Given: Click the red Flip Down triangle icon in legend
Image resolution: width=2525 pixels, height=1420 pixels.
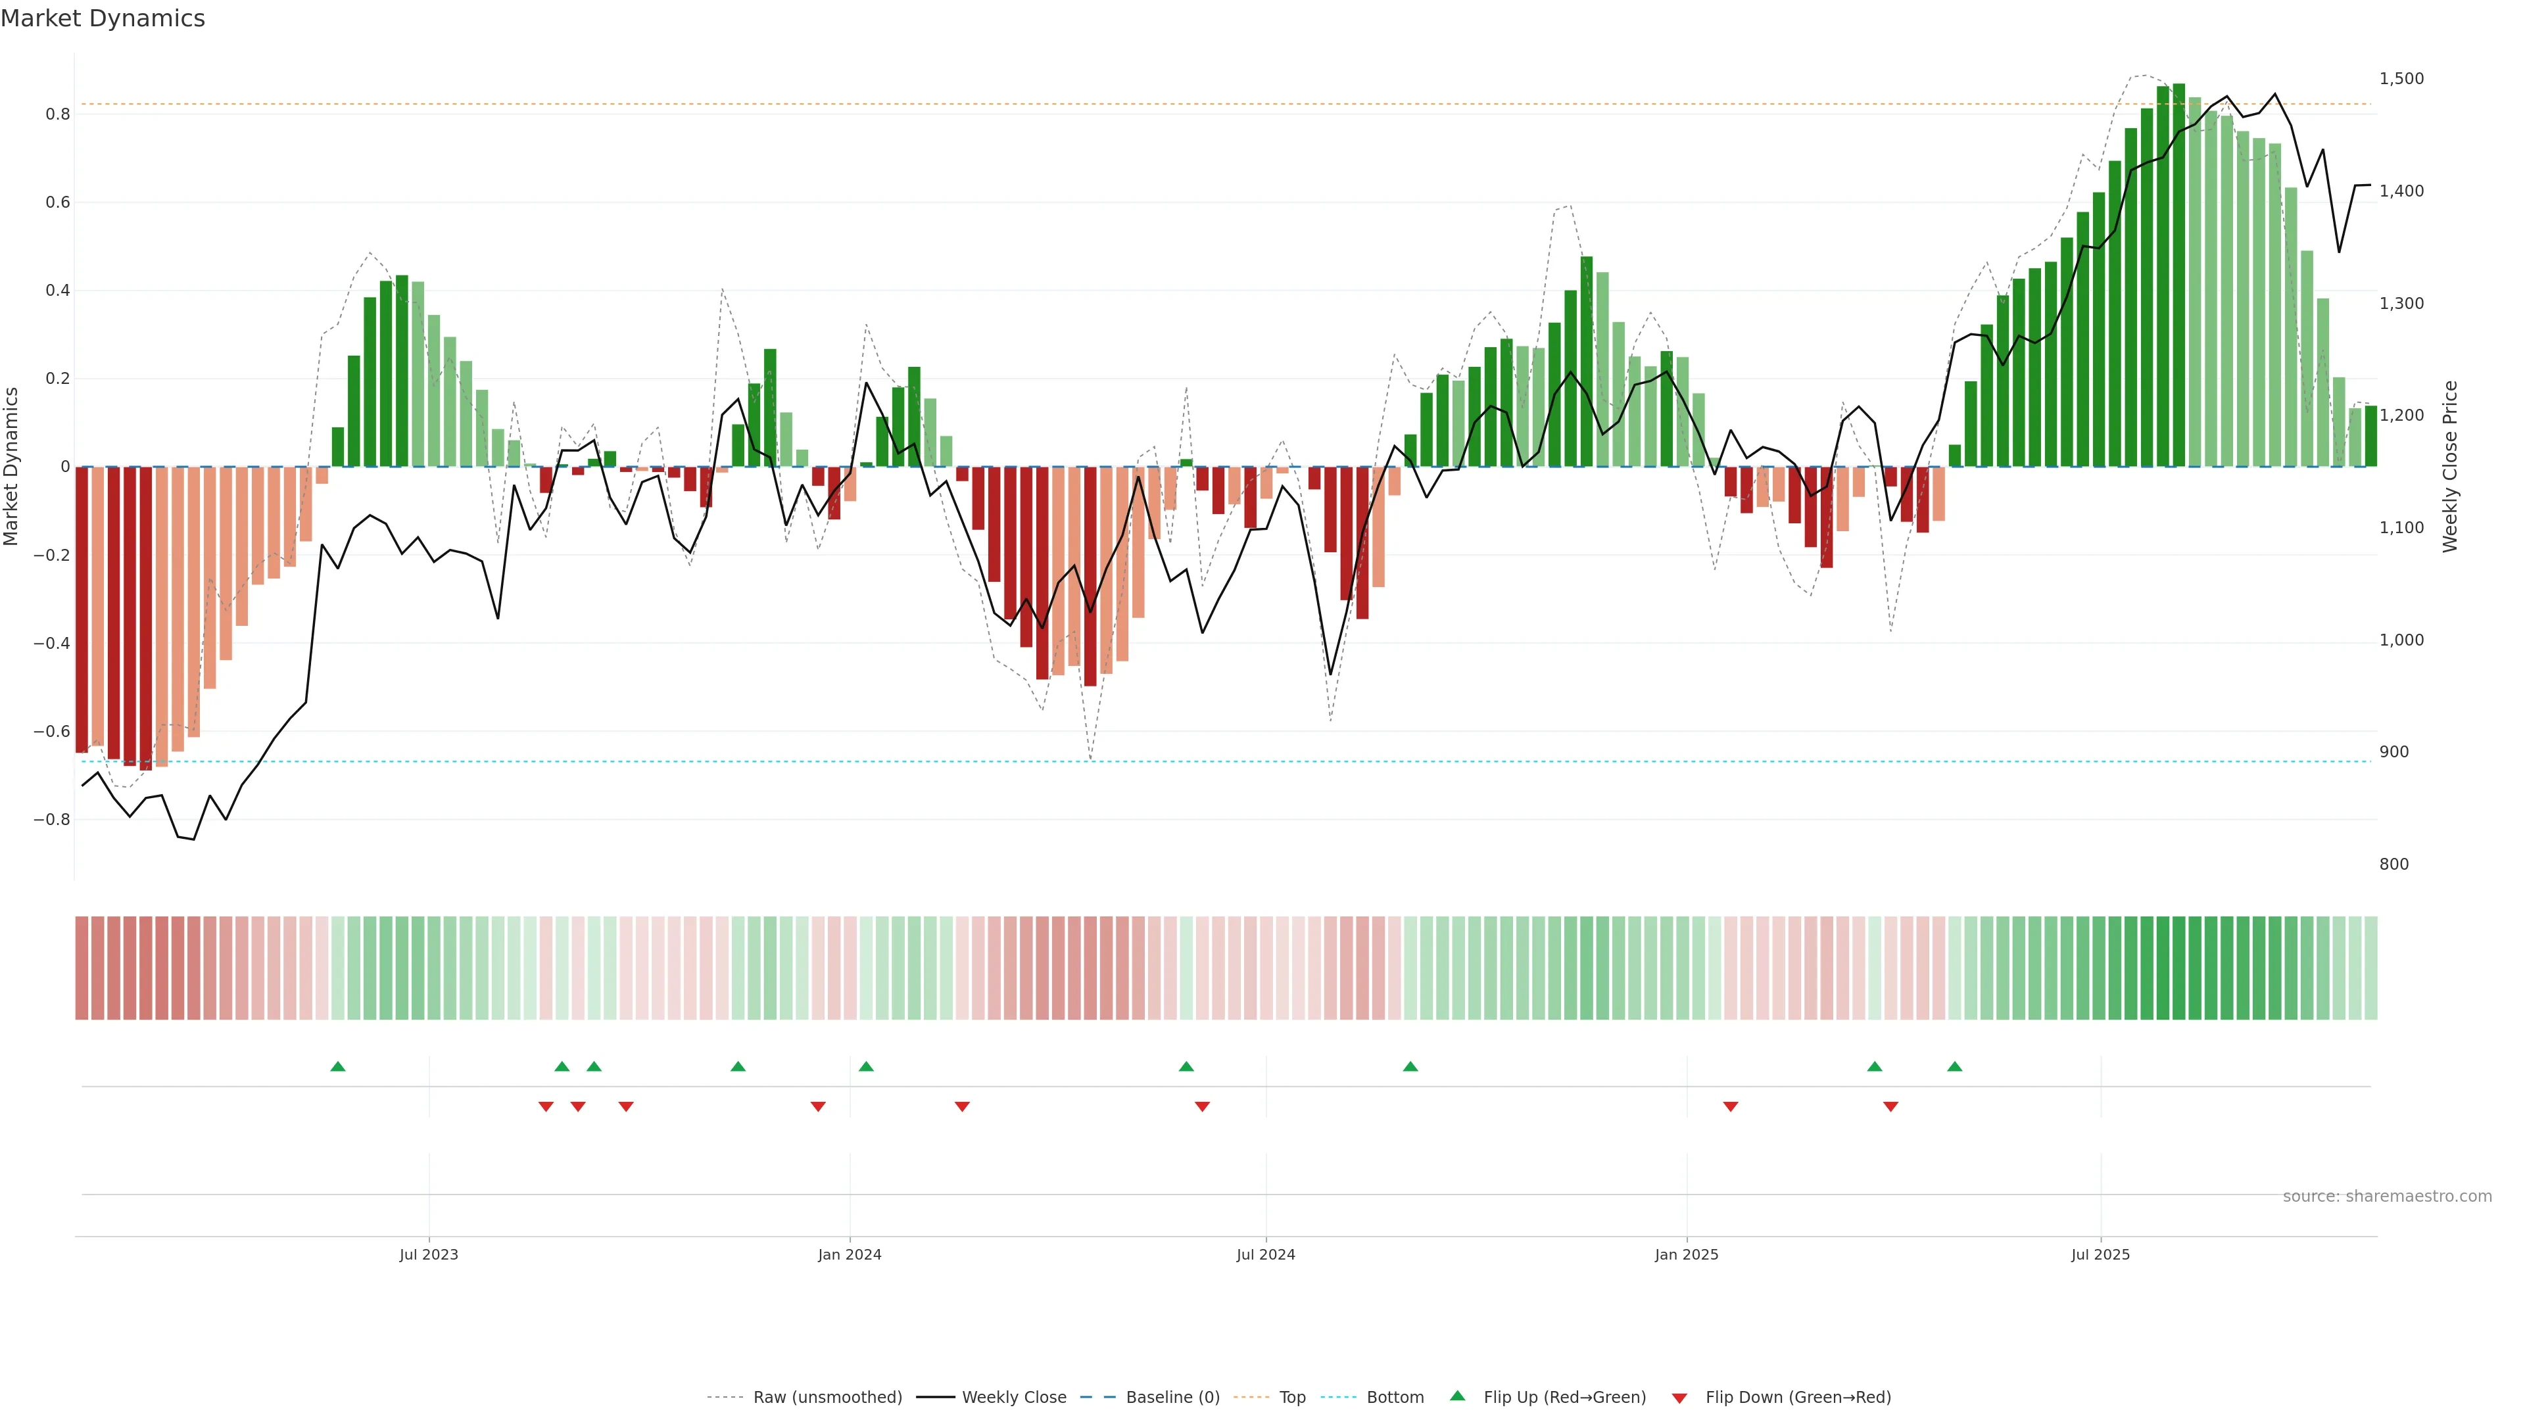Looking at the screenshot, I should click(x=1679, y=1398).
